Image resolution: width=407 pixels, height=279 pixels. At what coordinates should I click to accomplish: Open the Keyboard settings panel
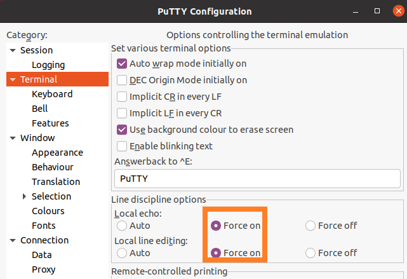click(52, 94)
